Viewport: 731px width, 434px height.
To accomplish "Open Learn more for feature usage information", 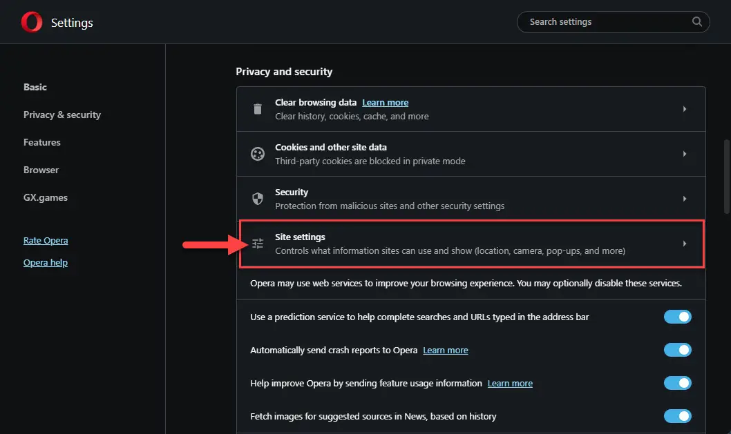I will click(510, 383).
